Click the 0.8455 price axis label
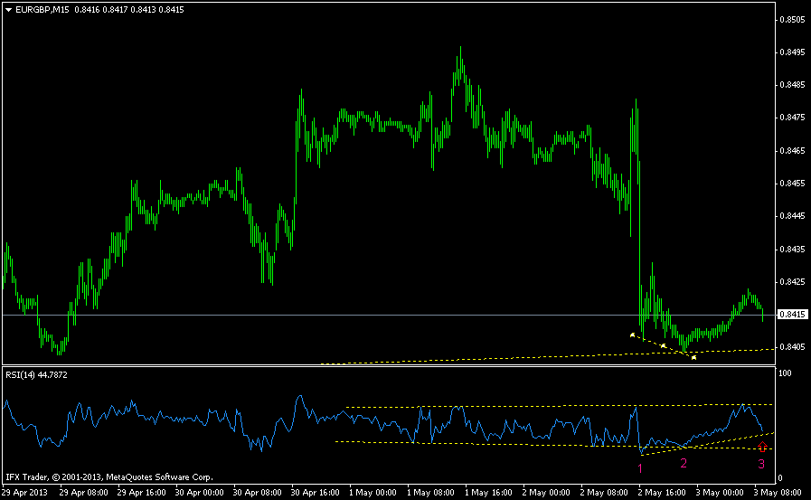The width and height of the screenshot is (811, 500). [792, 184]
